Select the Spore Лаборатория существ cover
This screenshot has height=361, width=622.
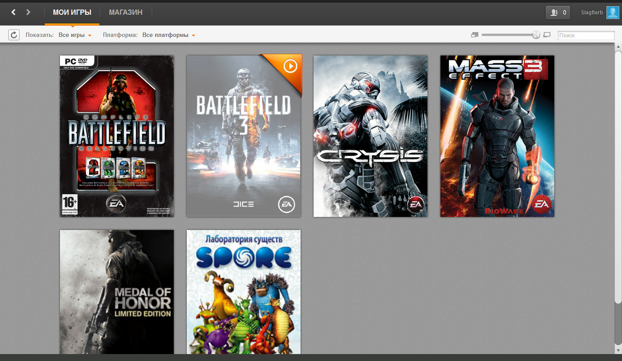coord(244,292)
